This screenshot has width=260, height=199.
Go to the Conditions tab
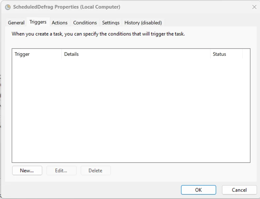tap(85, 22)
